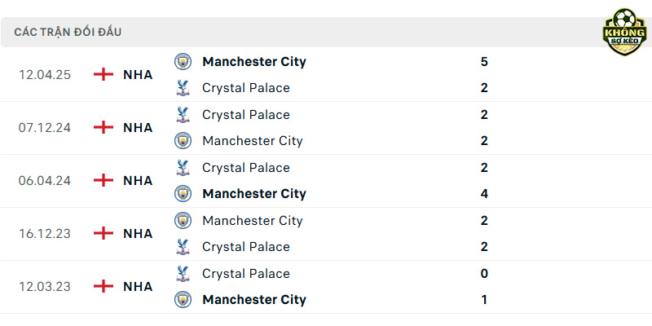Click Crystal Palace crest in 16.12.23 match
This screenshot has width=652, height=326.
[183, 247]
